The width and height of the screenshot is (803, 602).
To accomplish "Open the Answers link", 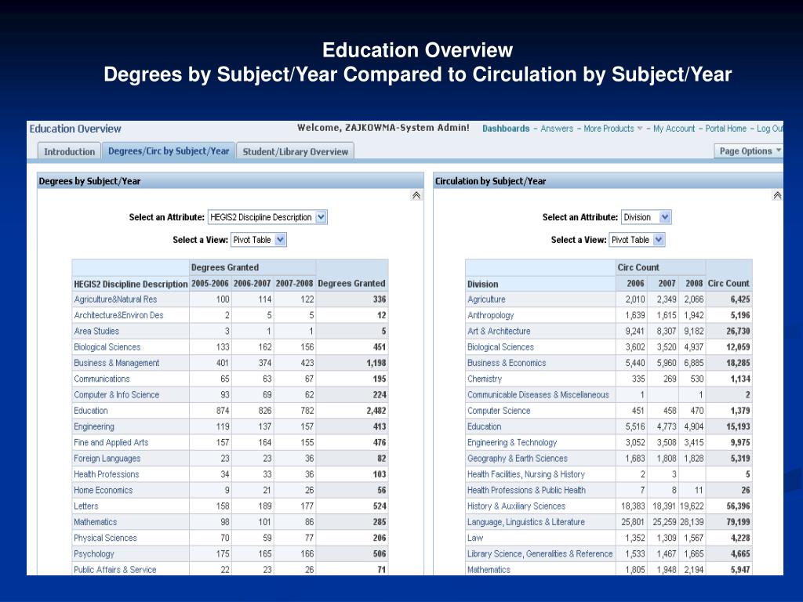I will click(557, 129).
